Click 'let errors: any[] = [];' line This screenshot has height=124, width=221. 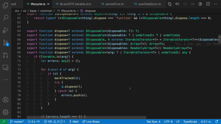[x=61, y=61]
